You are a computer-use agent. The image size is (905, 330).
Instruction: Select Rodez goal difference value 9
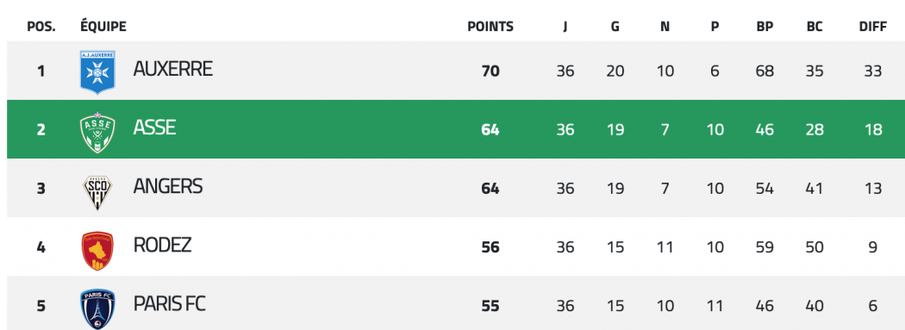(872, 247)
